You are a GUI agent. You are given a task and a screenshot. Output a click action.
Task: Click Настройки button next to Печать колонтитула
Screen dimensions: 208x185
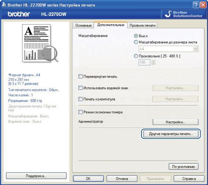click(176, 99)
